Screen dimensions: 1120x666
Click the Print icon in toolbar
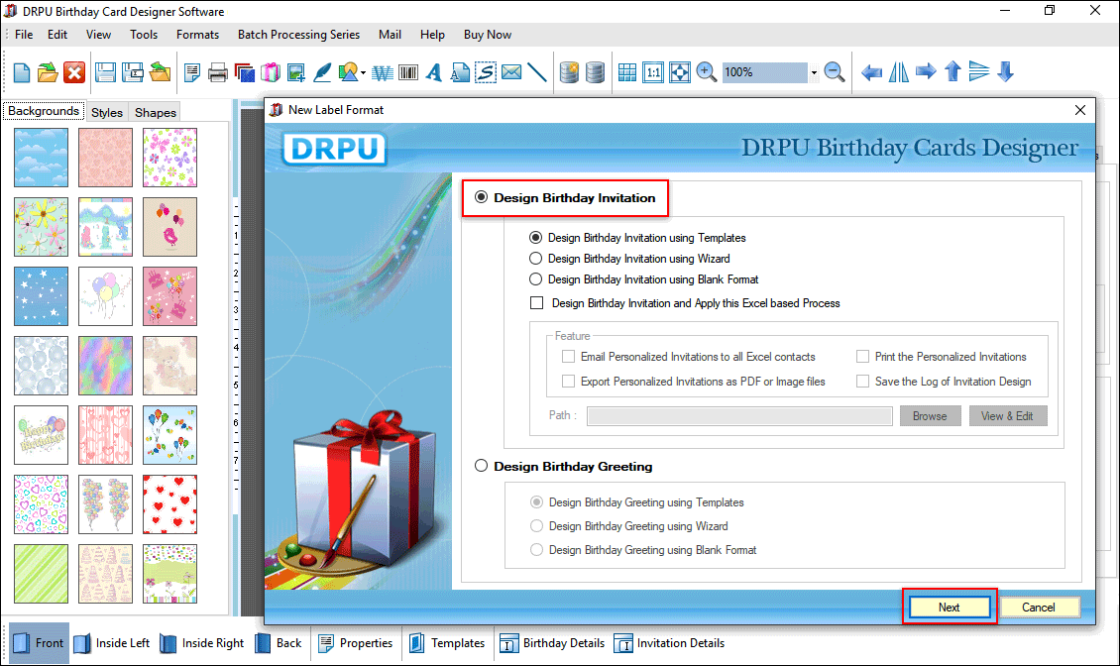tap(218, 72)
